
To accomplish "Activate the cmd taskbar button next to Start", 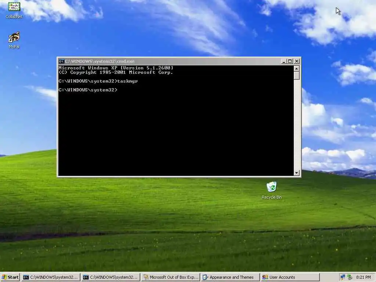I will click(x=51, y=277).
